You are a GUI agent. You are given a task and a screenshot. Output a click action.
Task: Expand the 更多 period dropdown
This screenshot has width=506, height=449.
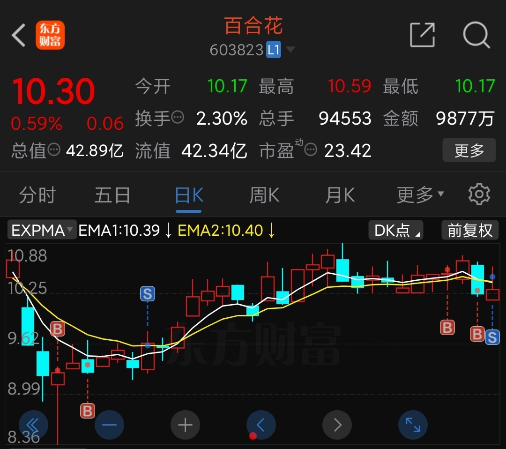coord(420,195)
